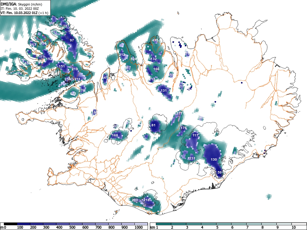
Task: Select the value 280 near the south coast
Action: click(x=135, y=200)
